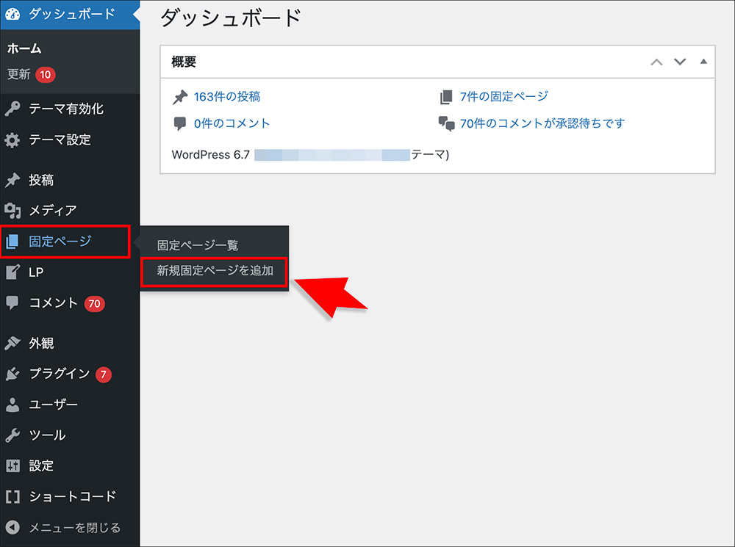This screenshot has width=735, height=547.
Task: Click the key icon for テーマ有効化
Action: 12,109
